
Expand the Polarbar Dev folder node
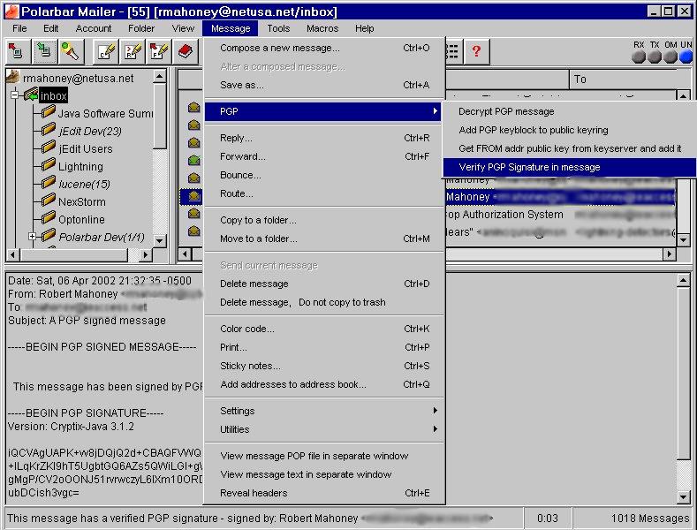[33, 237]
